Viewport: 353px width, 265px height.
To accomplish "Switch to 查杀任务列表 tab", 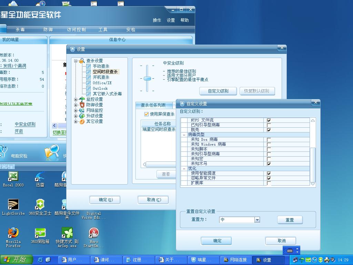I will pos(153,105).
